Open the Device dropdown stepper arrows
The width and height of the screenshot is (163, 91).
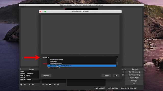[x=117, y=57]
